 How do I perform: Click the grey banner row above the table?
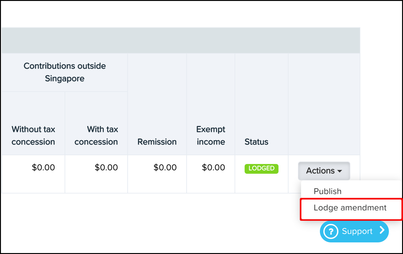point(181,40)
